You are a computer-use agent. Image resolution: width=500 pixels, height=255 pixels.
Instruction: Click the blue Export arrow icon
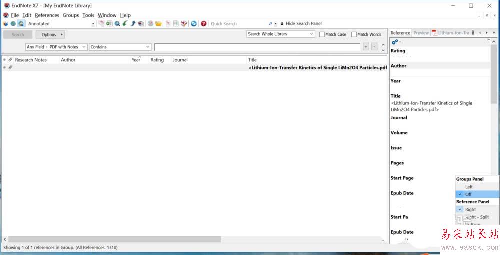point(133,24)
